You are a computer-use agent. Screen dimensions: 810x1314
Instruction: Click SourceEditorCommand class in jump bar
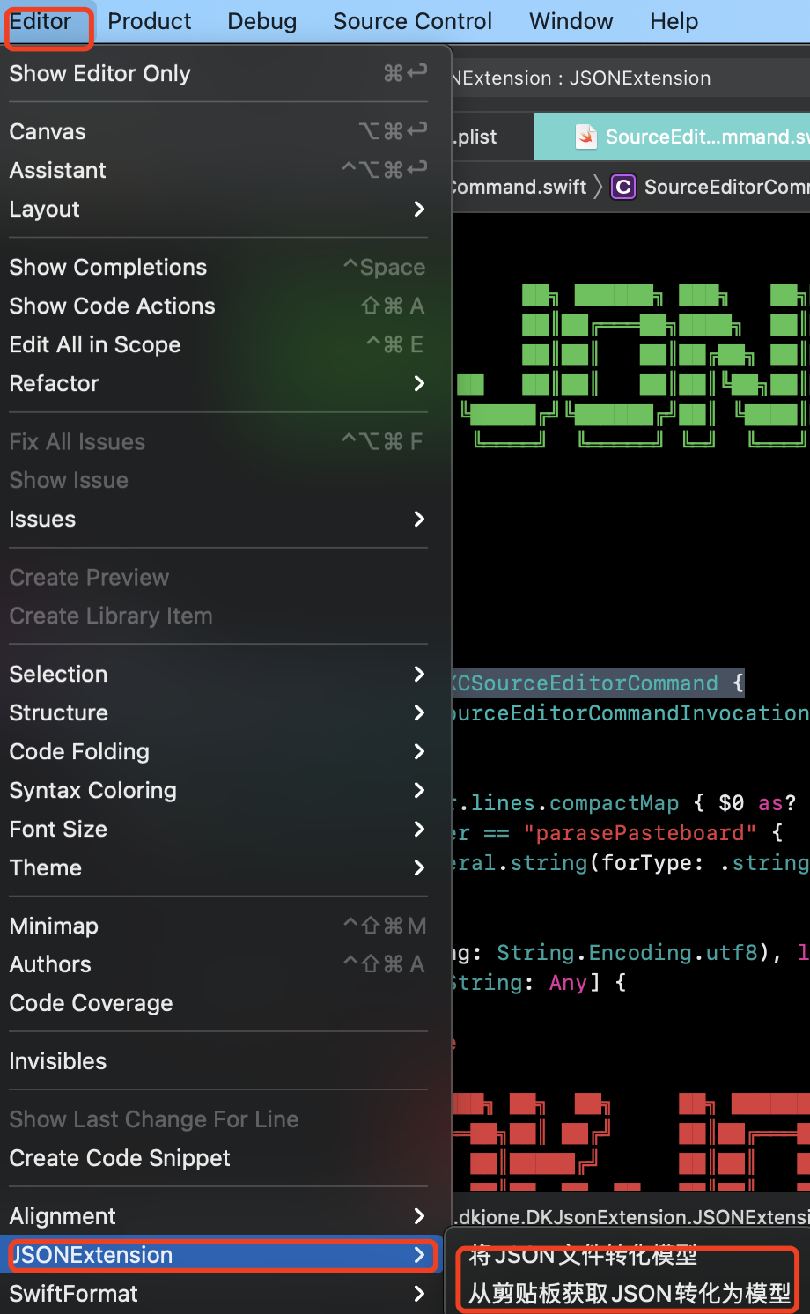(x=726, y=187)
